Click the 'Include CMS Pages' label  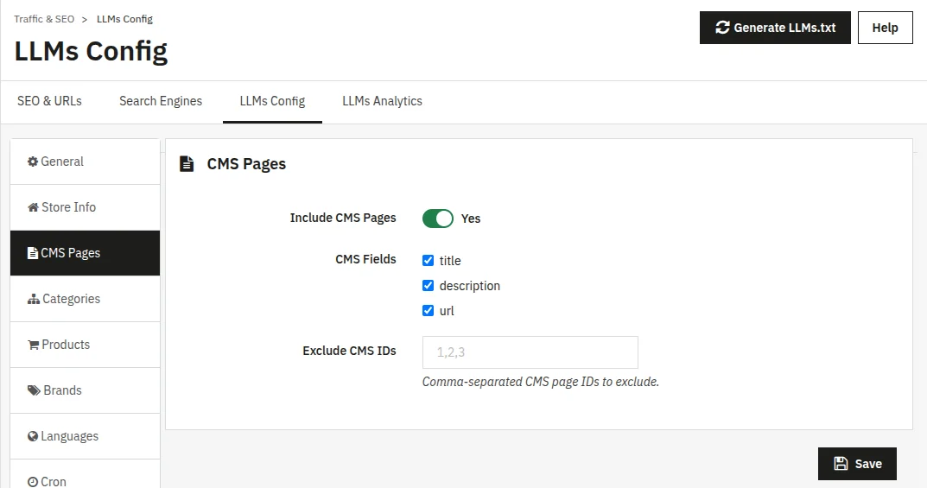(x=343, y=218)
